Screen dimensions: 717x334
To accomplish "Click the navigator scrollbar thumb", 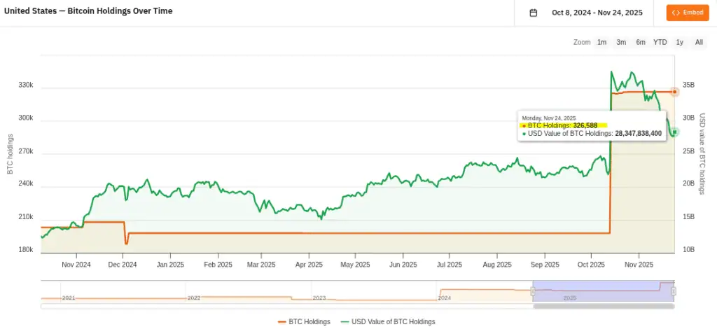I will (x=603, y=306).
